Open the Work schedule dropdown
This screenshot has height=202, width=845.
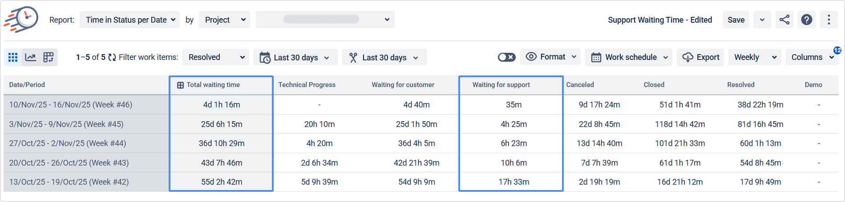click(629, 57)
